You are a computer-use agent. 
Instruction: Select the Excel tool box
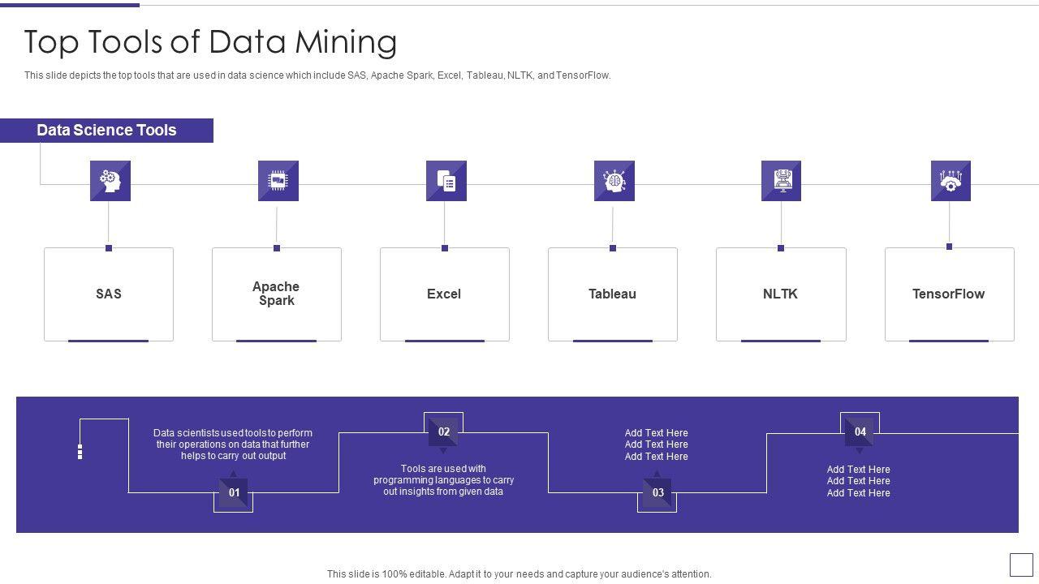445,294
